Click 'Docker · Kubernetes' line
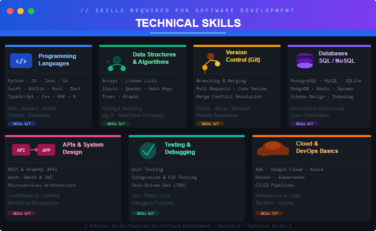 coord(280,177)
